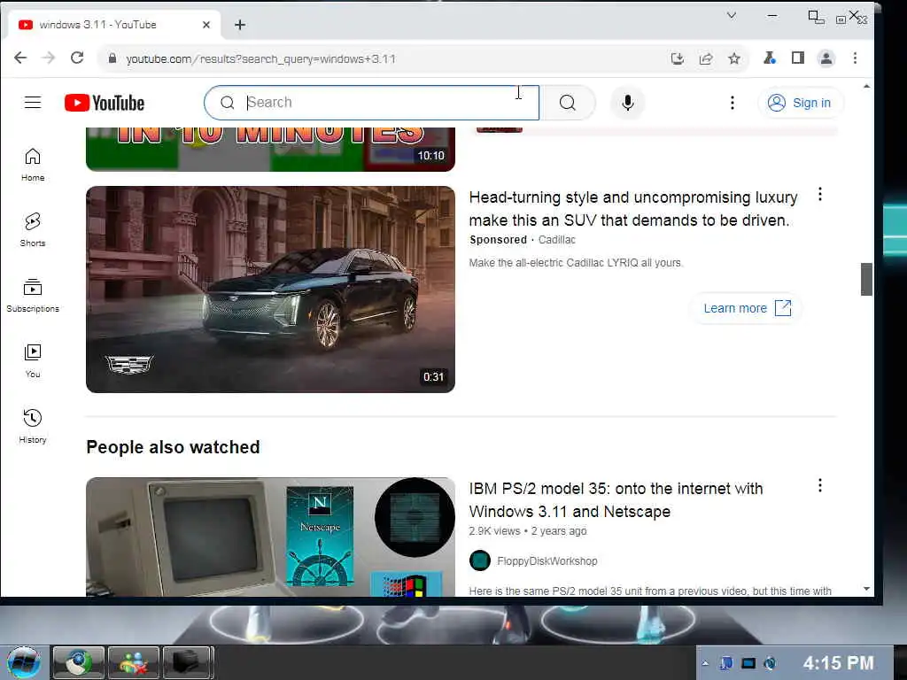This screenshot has height=680, width=907.
Task: Click the tray volume icon
Action: [770, 663]
